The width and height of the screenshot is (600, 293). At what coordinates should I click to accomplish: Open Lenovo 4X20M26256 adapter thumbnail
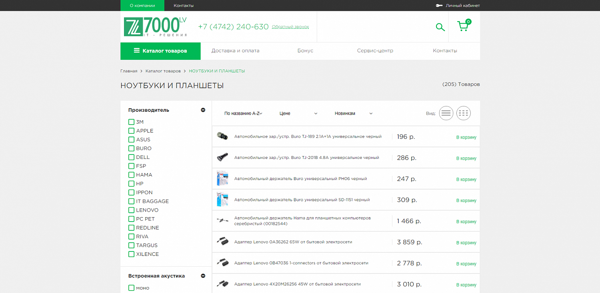222,284
